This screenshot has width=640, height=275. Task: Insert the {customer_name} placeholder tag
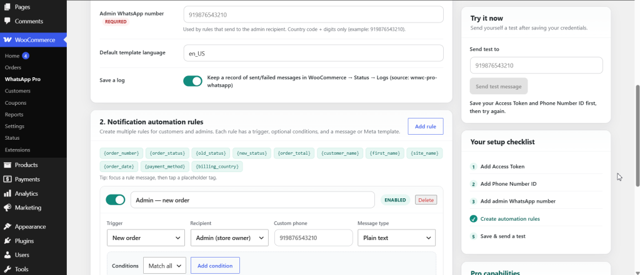click(340, 153)
